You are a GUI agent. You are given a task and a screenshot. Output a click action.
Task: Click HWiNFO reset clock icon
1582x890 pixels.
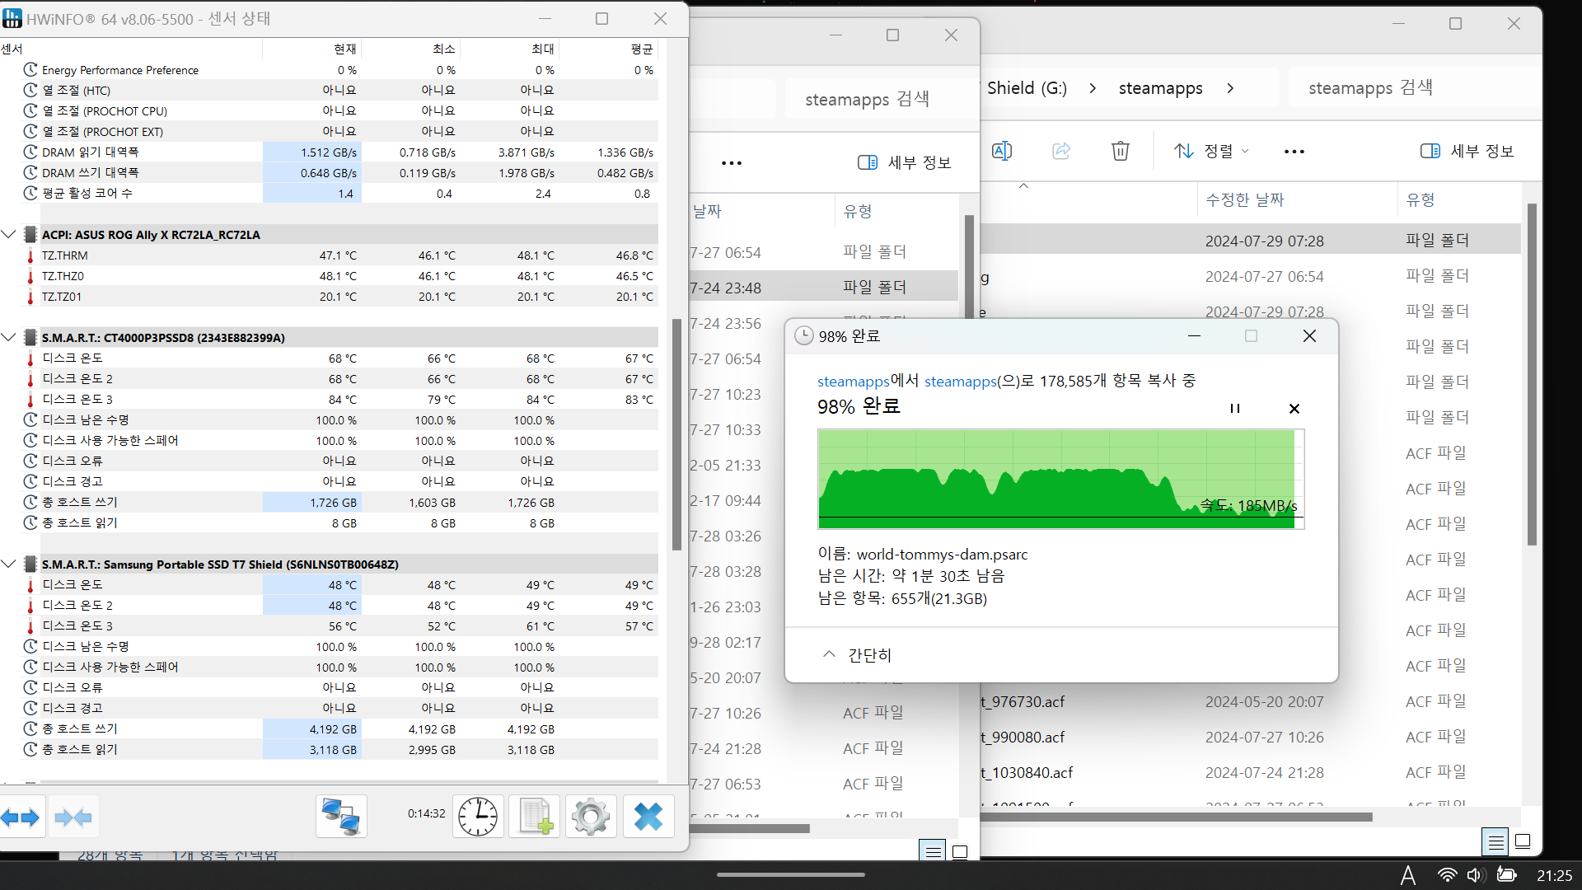pyautogui.click(x=478, y=817)
